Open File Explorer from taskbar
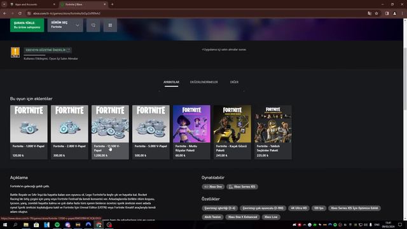Image resolution: width=407 pixels, height=229 pixels. [26, 225]
